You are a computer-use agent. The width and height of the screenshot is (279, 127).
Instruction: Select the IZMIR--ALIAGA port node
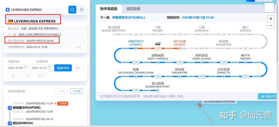201,62
